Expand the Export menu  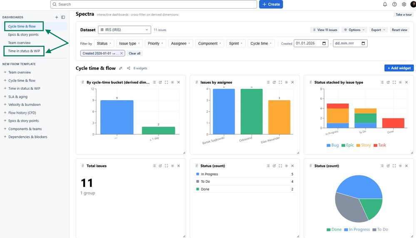coord(378,30)
